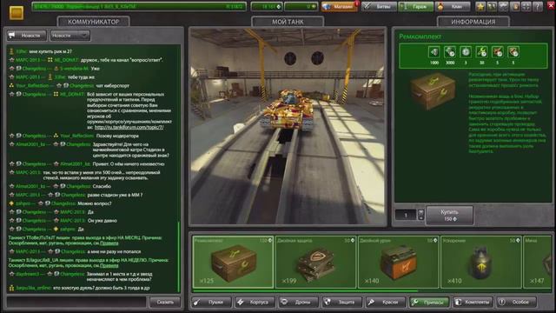Open the Защита protection category
The width and height of the screenshot is (556, 313).
(341, 302)
